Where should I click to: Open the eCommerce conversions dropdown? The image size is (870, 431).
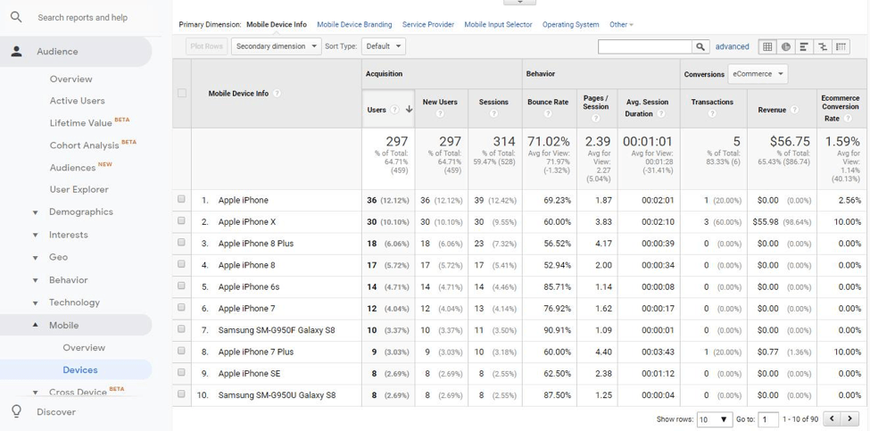(x=758, y=74)
